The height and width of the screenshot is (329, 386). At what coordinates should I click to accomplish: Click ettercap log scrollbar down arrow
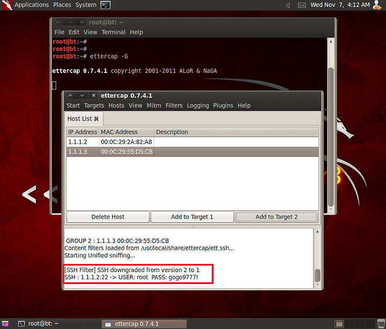click(317, 284)
